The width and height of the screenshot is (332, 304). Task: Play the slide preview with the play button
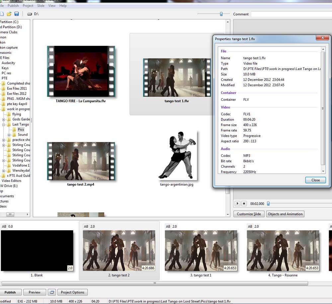coord(237,203)
